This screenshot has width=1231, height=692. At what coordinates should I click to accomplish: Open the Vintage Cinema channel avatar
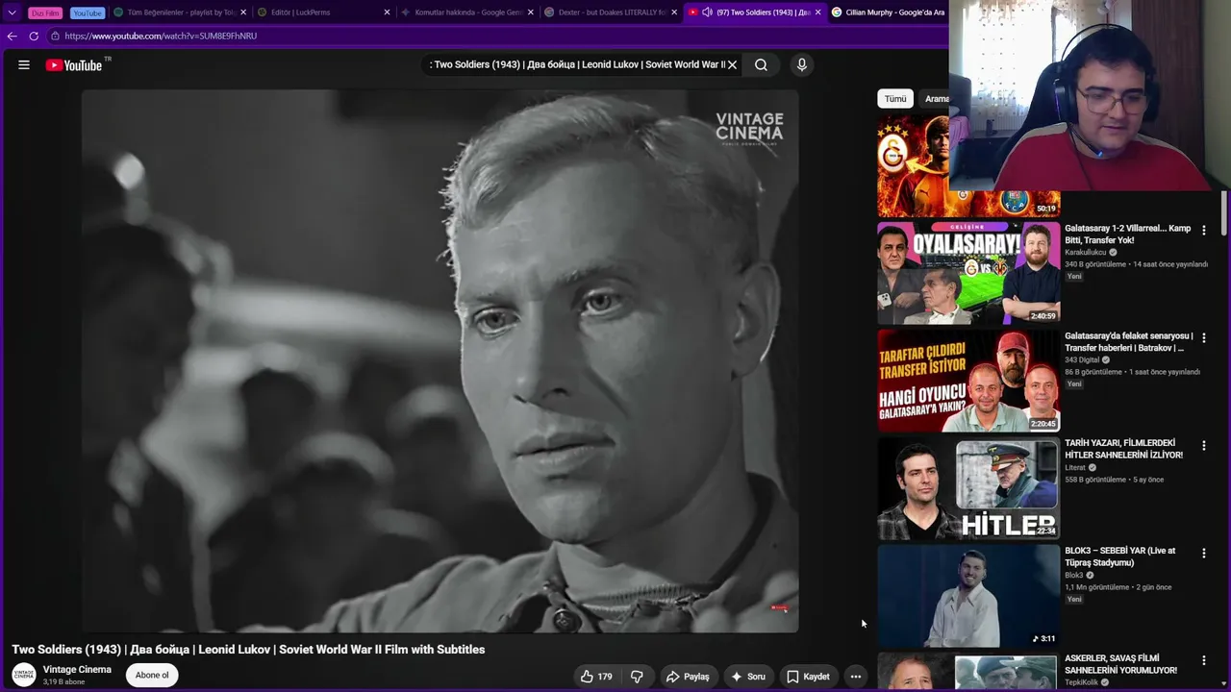pos(24,675)
